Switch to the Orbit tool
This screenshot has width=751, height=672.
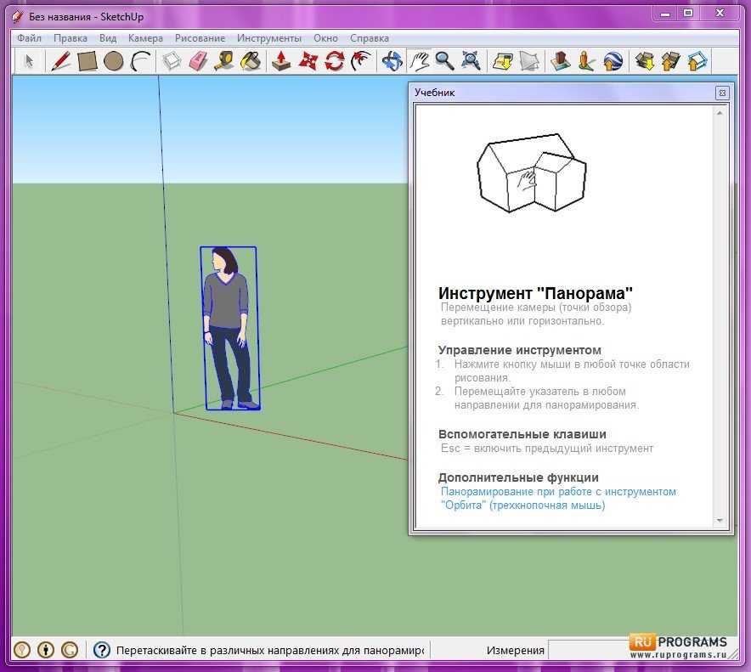(392, 61)
